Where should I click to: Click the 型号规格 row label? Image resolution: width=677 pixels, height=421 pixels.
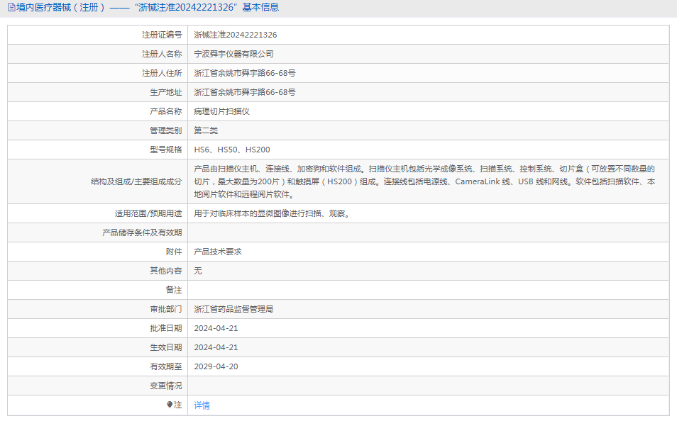point(166,150)
